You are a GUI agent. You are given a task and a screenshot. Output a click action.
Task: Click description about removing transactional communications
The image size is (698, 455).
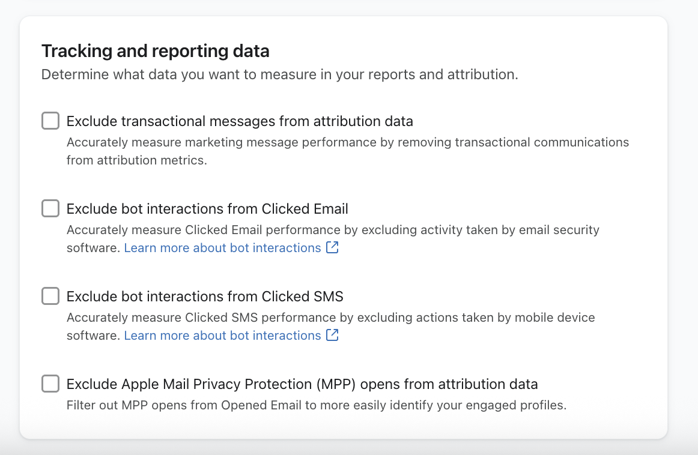click(347, 143)
